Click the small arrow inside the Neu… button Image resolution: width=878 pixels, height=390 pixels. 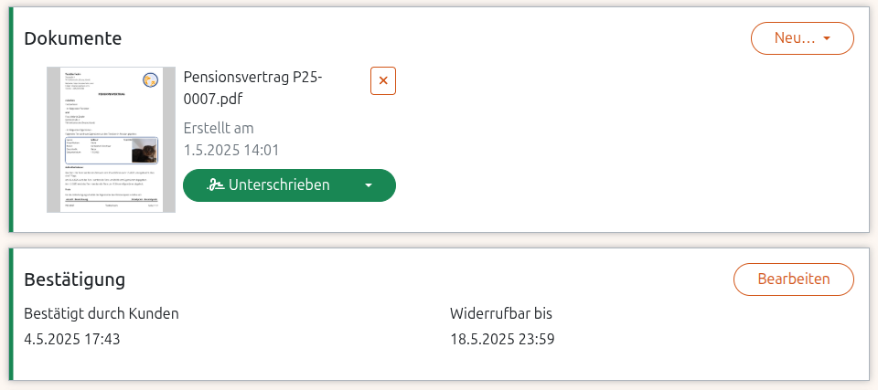click(x=827, y=38)
